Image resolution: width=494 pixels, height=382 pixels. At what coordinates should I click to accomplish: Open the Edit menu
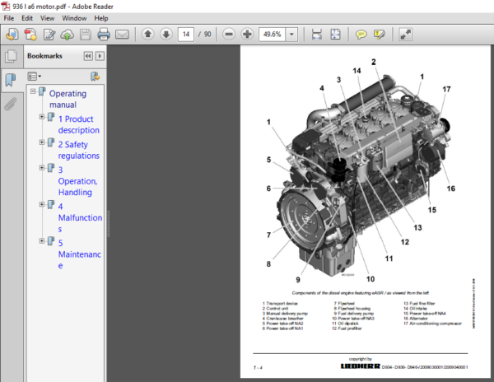(27, 18)
